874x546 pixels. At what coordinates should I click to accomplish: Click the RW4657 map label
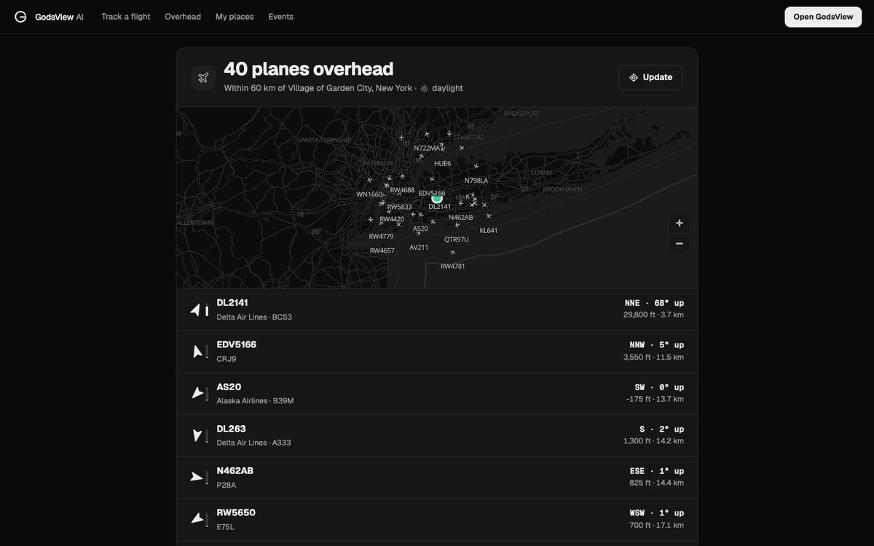point(382,250)
